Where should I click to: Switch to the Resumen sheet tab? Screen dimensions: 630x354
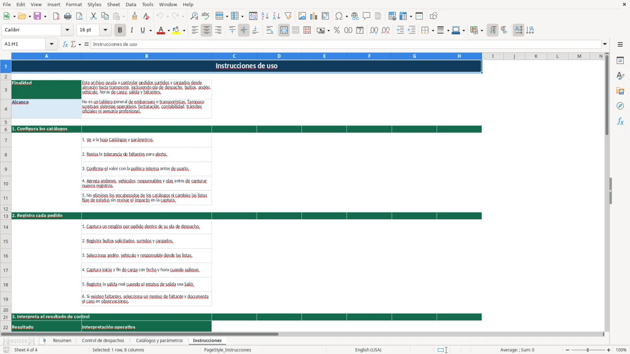tap(62, 340)
